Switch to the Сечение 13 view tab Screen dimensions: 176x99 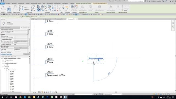(x=60, y=19)
